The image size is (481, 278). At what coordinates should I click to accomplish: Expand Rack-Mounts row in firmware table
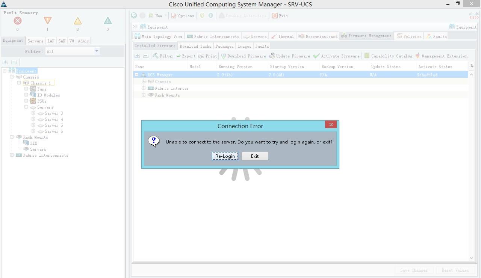pyautogui.click(x=144, y=95)
